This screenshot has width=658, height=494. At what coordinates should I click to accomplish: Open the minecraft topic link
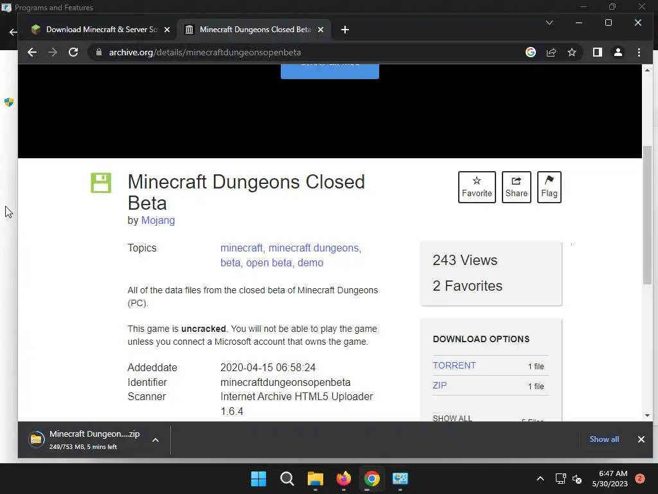[x=242, y=248]
